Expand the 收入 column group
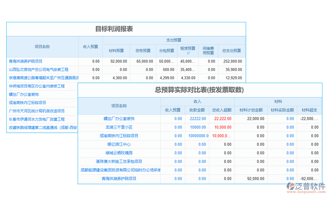Image resolution: width=329 pixels, height=197 pixels. [197, 101]
